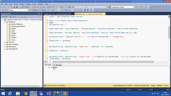Click the New Project icon
This screenshot has height=96, width=171.
(x=3, y=7)
